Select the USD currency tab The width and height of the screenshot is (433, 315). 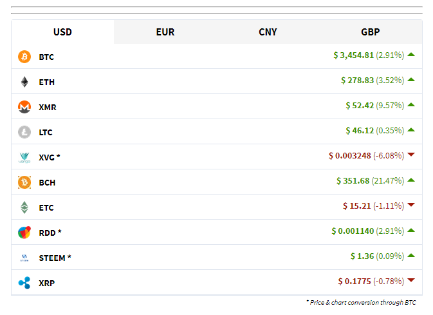[x=62, y=32]
